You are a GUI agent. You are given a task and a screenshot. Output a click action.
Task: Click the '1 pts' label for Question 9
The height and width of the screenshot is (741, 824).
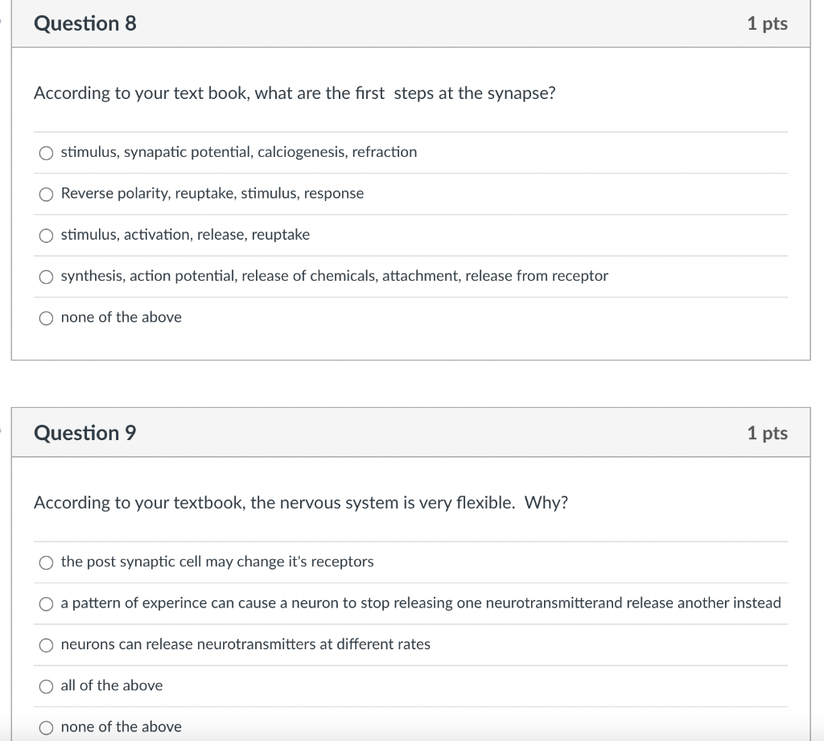coord(767,433)
